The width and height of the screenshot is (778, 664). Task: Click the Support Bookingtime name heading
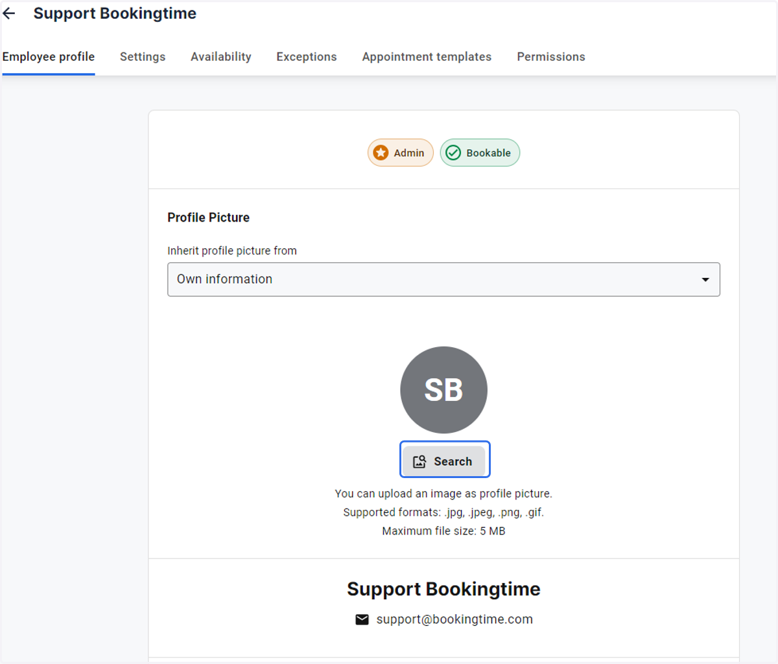(443, 589)
